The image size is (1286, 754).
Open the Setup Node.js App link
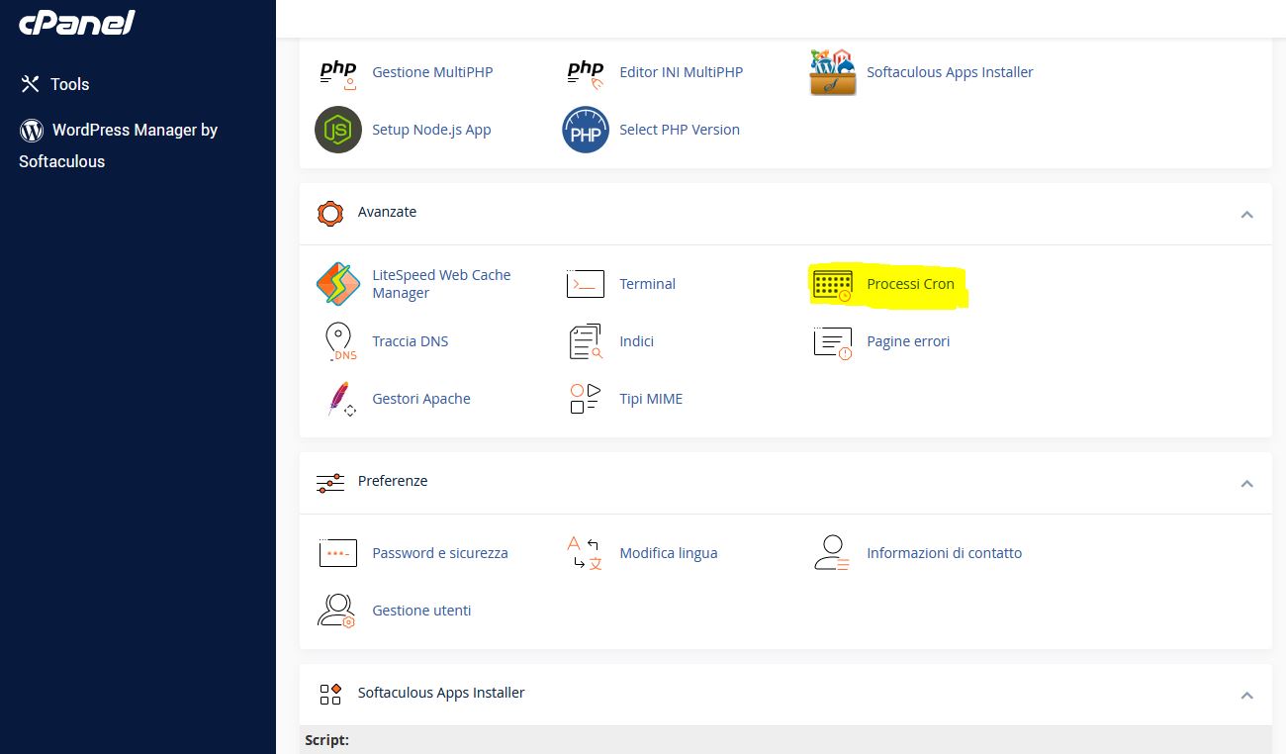[431, 130]
